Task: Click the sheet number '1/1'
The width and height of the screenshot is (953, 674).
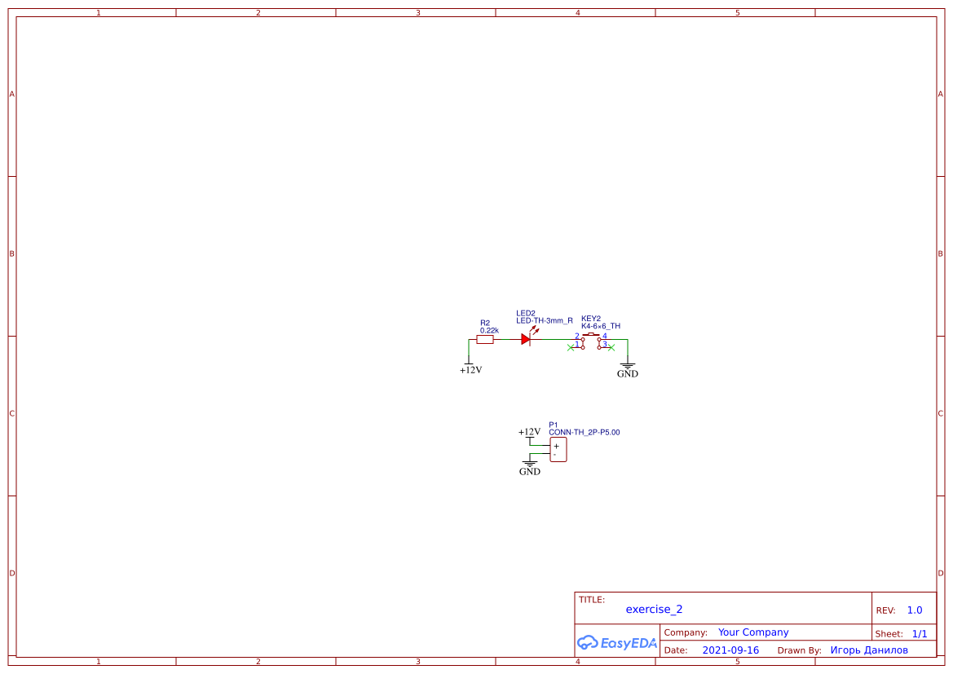Action: (x=920, y=634)
